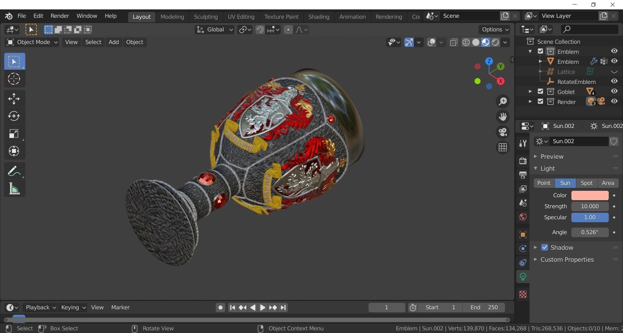Open the Render properties tab
Image resolution: width=623 pixels, height=333 pixels.
[523, 161]
